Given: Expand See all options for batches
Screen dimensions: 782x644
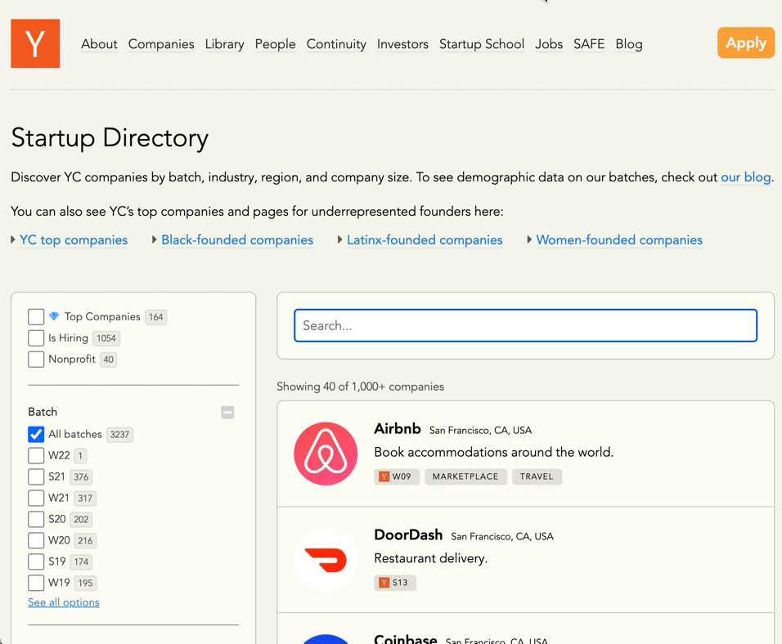Looking at the screenshot, I should point(64,602).
